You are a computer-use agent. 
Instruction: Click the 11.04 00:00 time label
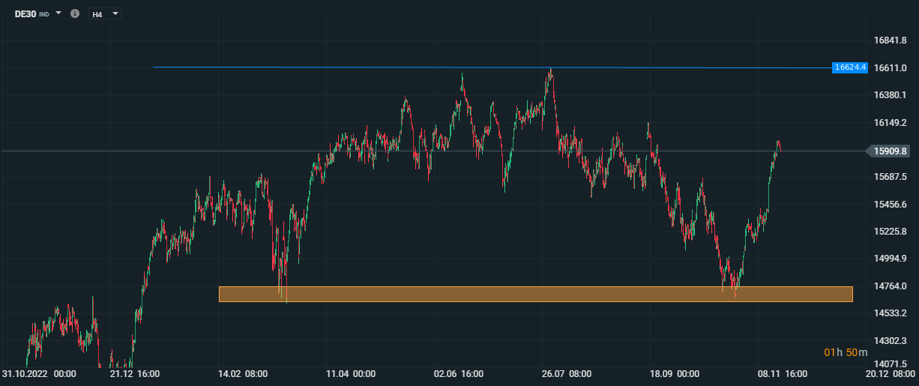click(350, 373)
